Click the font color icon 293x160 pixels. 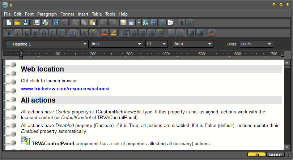(x=105, y=33)
